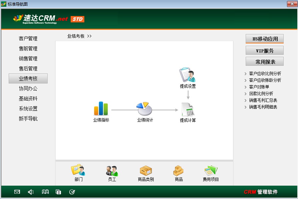
Task: Open the 业绩指标 bar chart icon
Action: (x=101, y=109)
